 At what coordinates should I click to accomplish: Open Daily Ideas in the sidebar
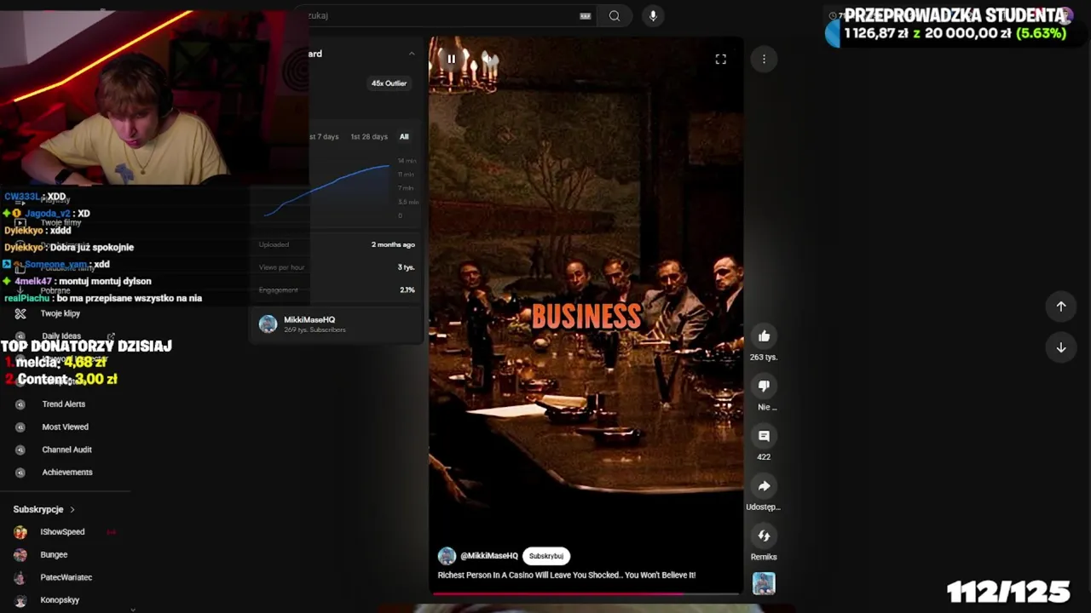coord(61,336)
